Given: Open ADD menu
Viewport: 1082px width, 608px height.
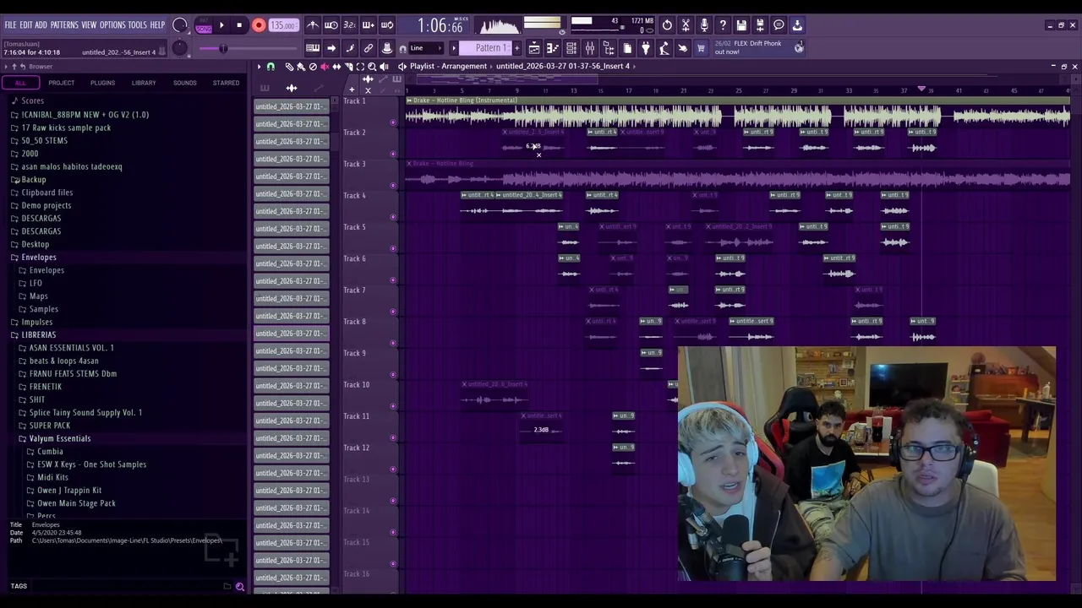Looking at the screenshot, I should coord(41,25).
